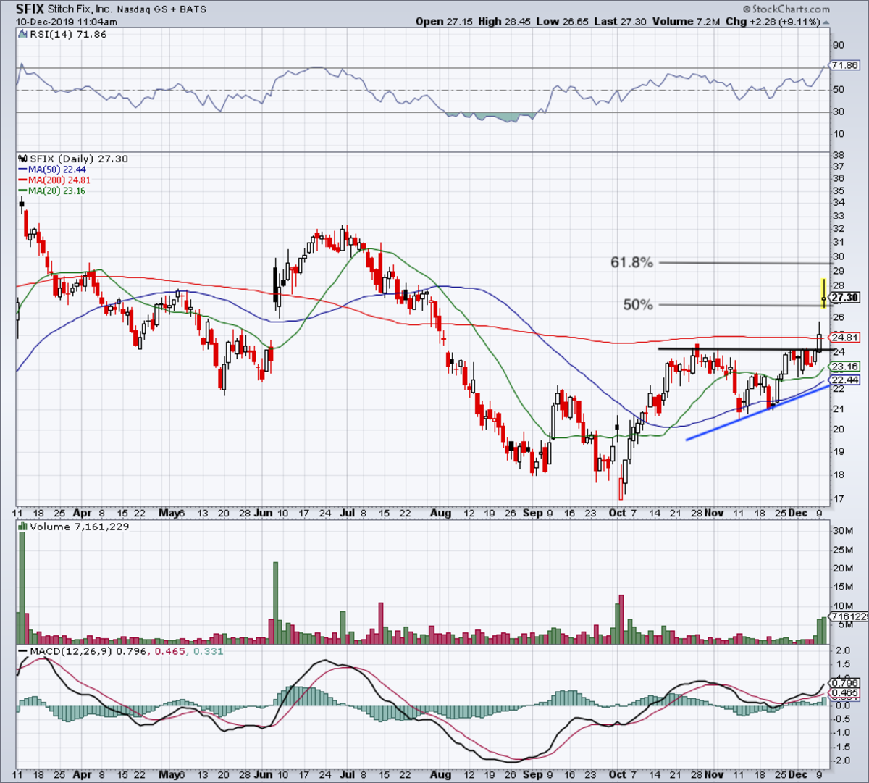Click the 23.16 20-day MA price tag
Image resolution: width=869 pixels, height=783 pixels.
click(x=845, y=367)
